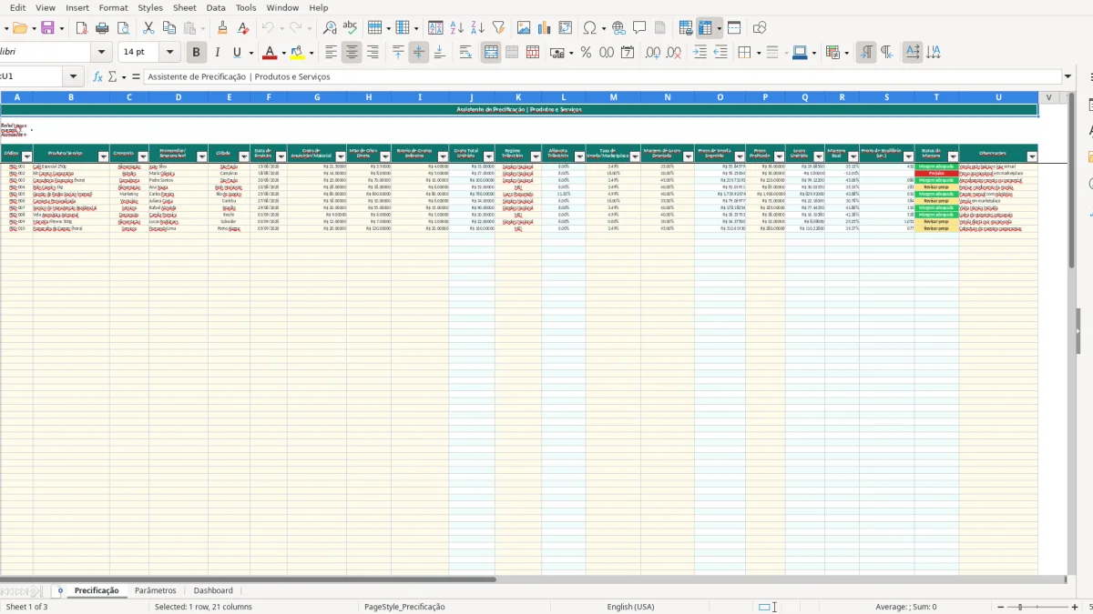
Task: Run the spelling check
Action: click(351, 28)
